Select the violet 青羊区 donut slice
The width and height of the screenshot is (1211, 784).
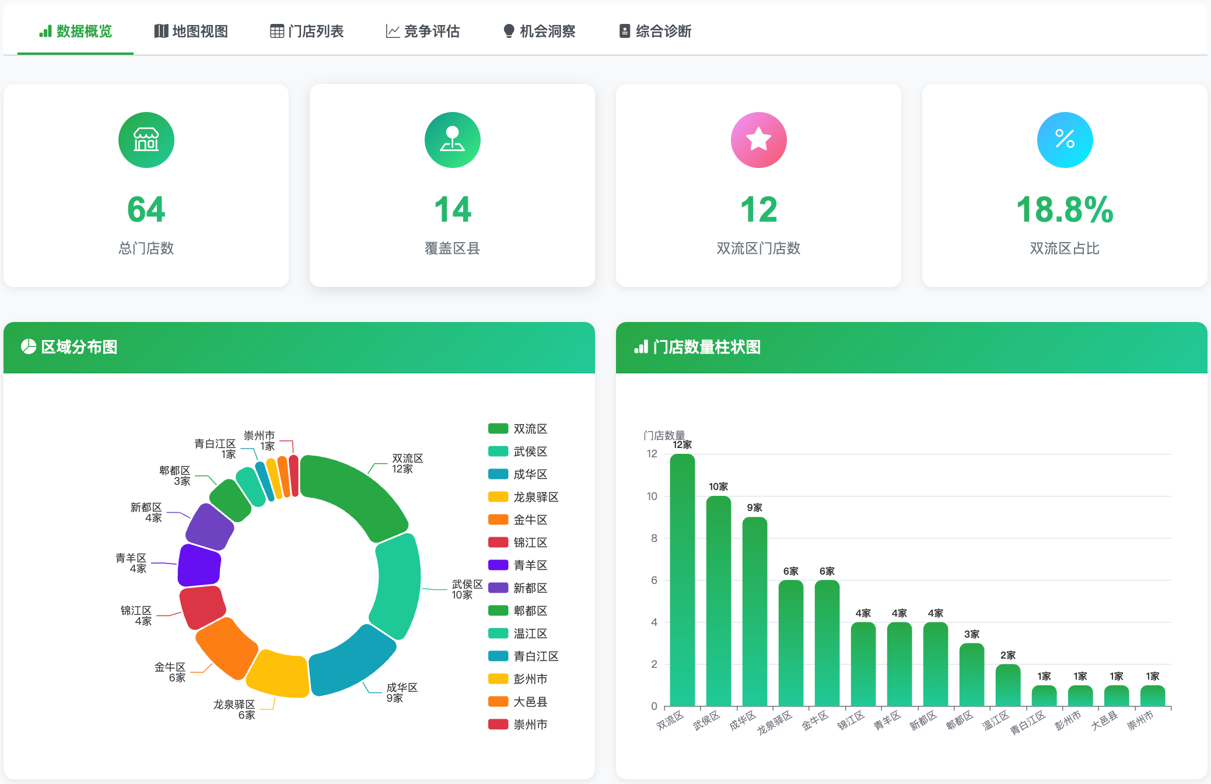click(x=198, y=565)
